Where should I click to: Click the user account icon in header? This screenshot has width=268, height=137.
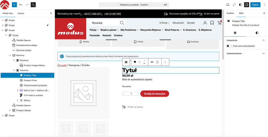[x=205, y=23]
